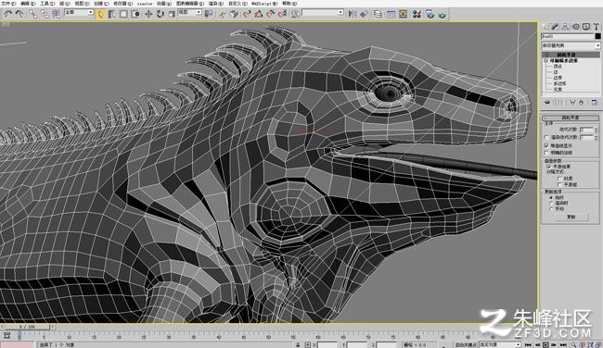Click the 更新 update button
The height and width of the screenshot is (348, 603).
571,217
